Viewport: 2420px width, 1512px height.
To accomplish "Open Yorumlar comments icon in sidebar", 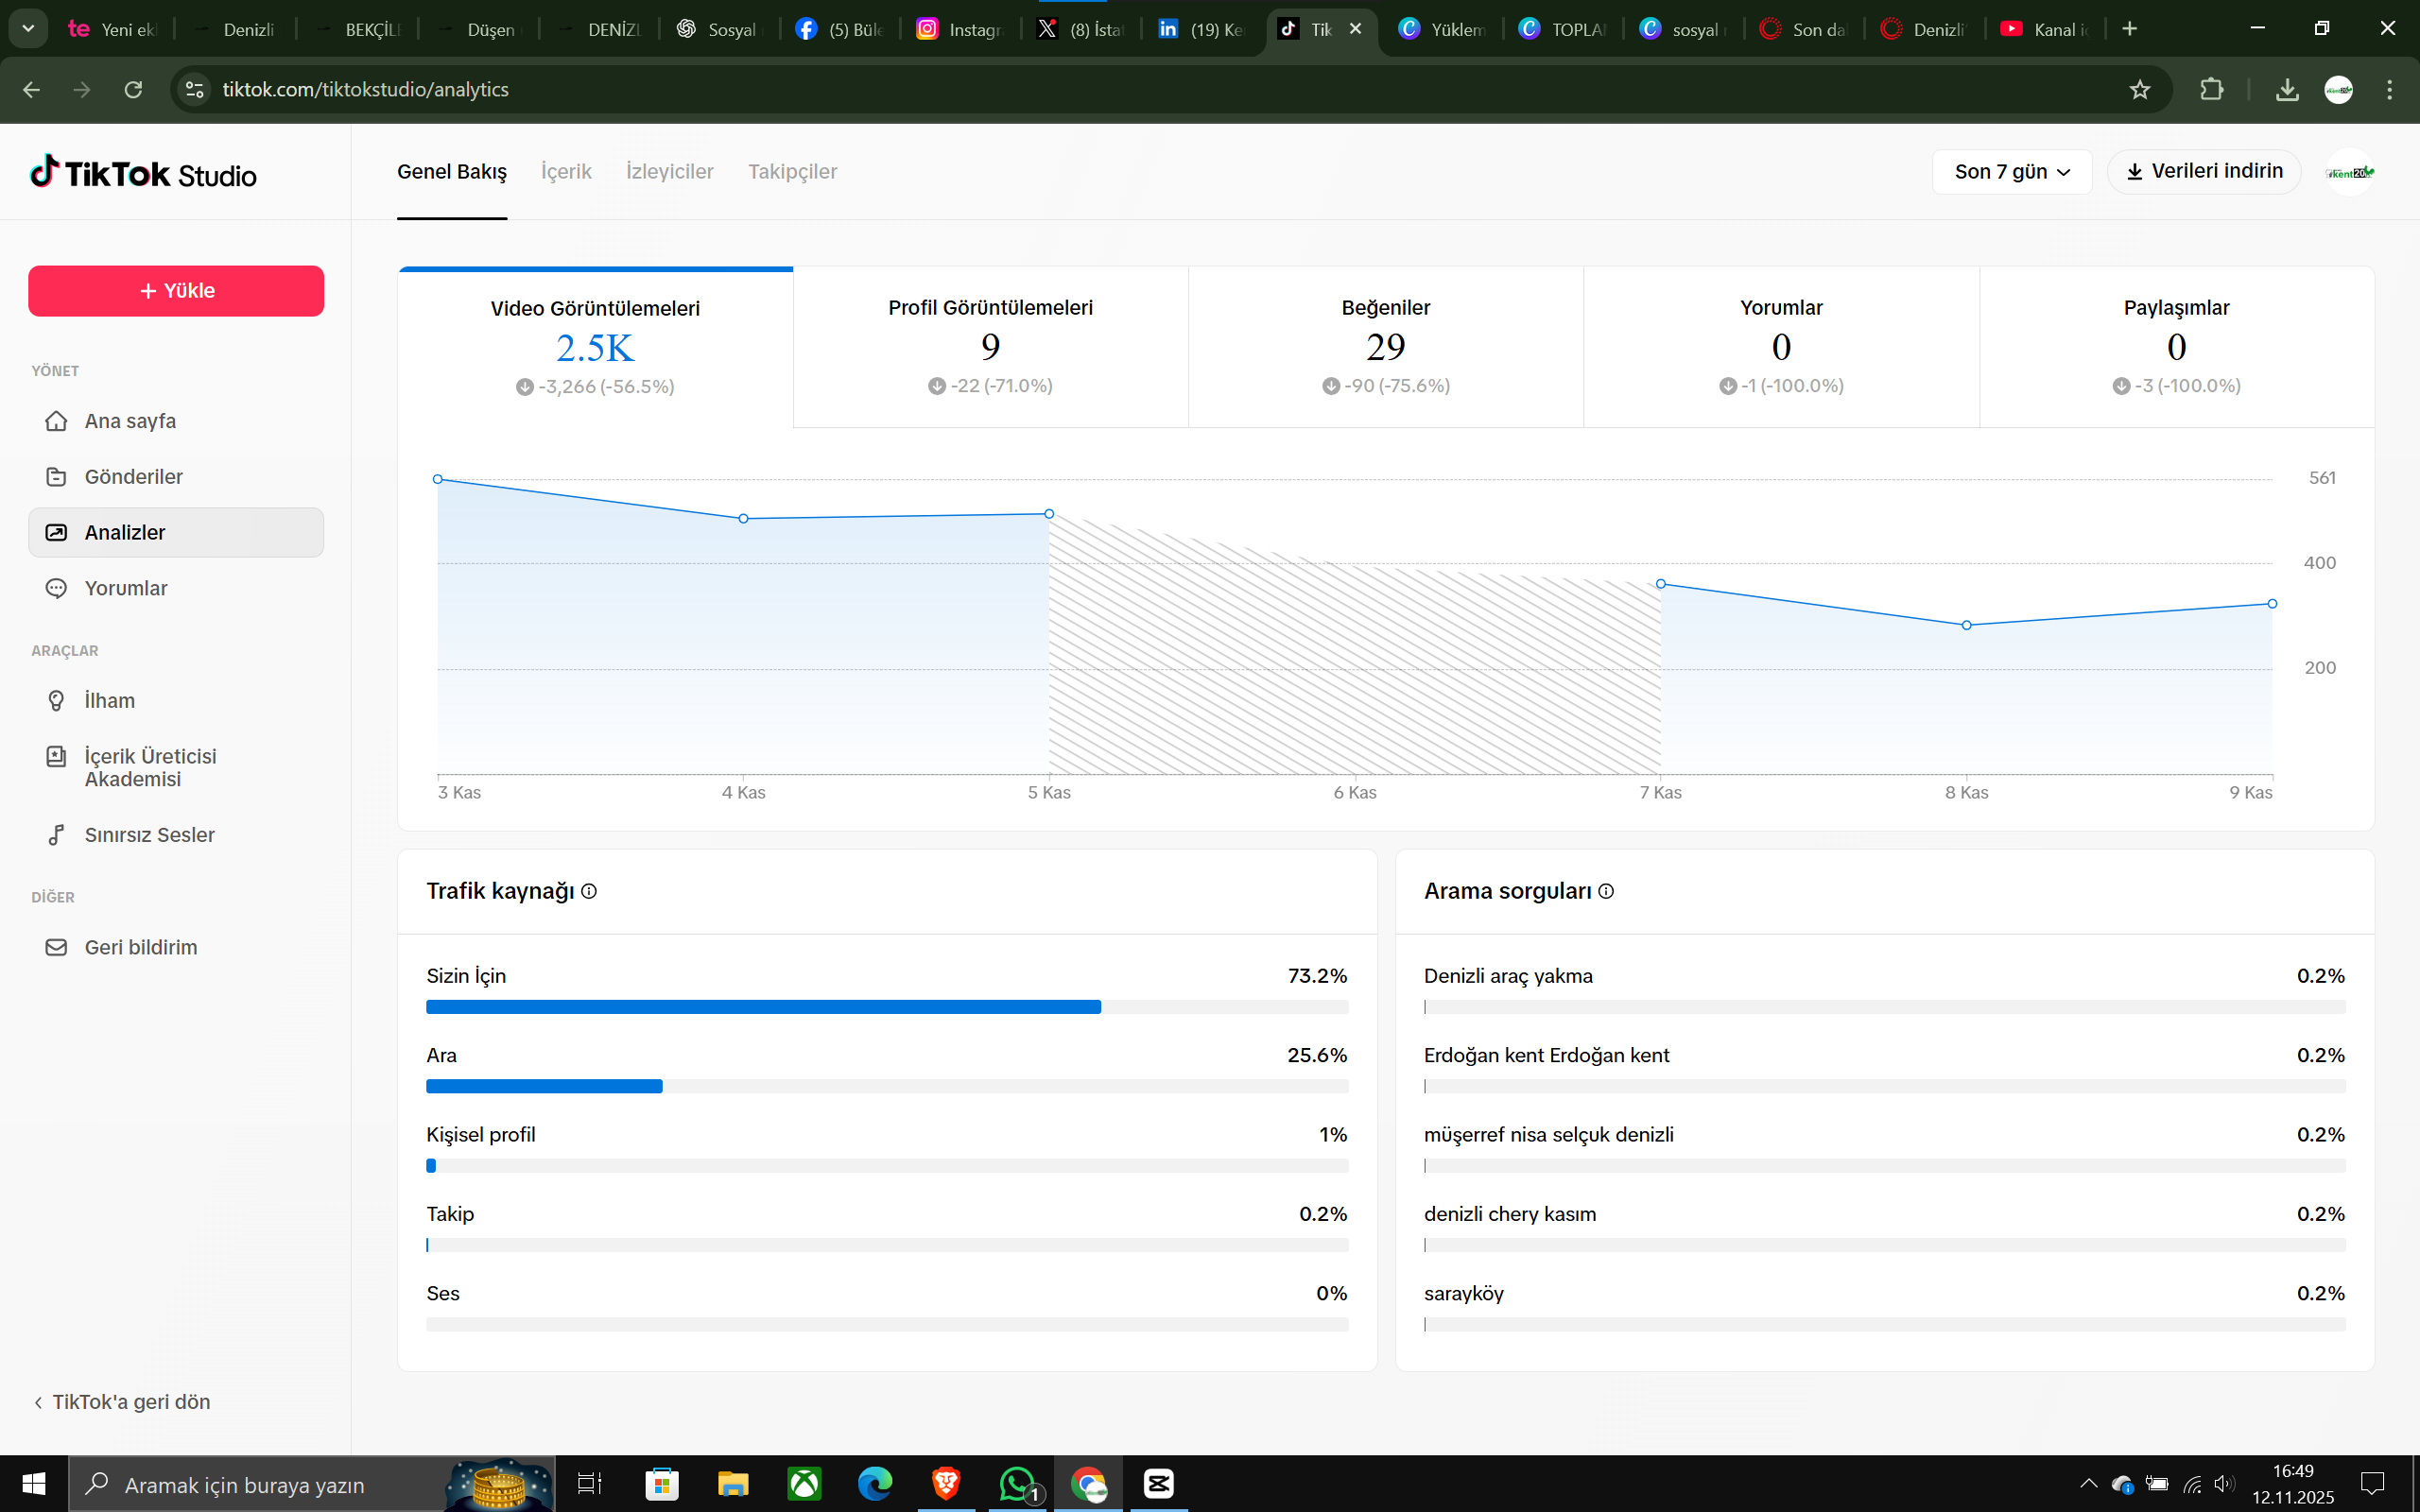I will click(56, 588).
